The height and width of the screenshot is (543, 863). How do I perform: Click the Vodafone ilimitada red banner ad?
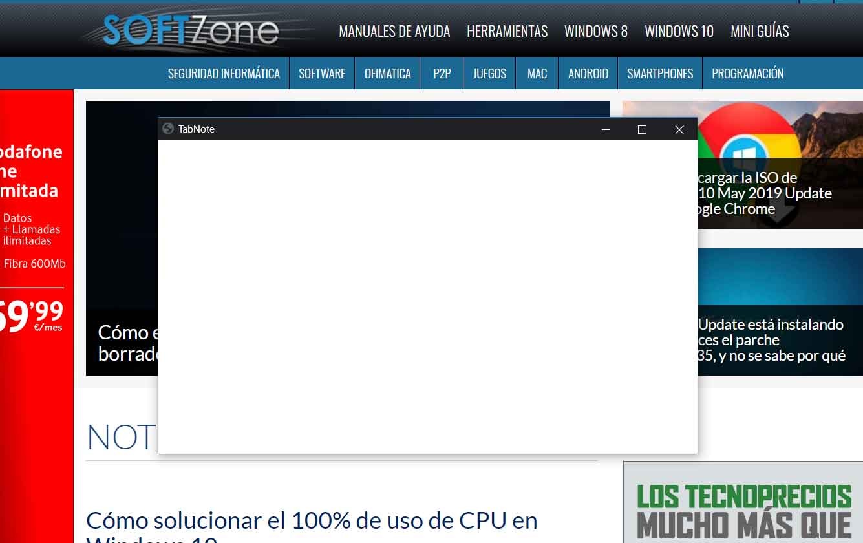[36, 316]
